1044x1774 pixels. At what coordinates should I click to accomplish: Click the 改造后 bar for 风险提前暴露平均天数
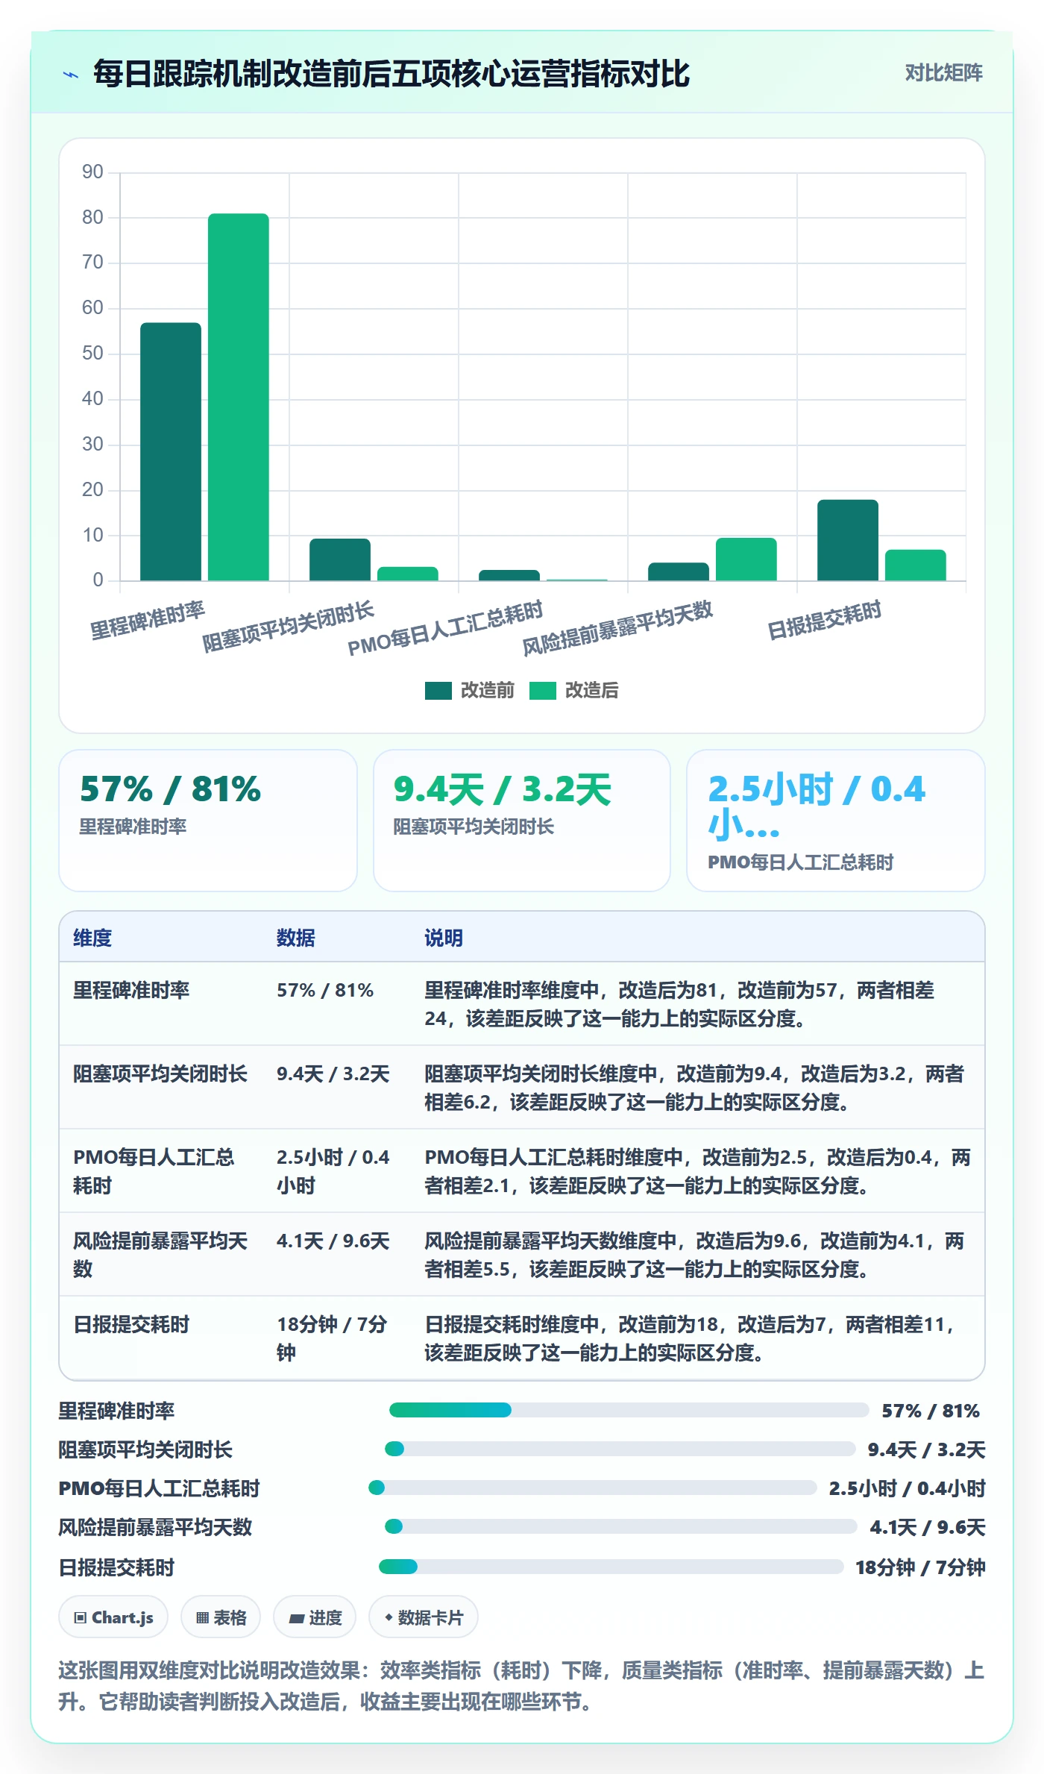coord(746,559)
